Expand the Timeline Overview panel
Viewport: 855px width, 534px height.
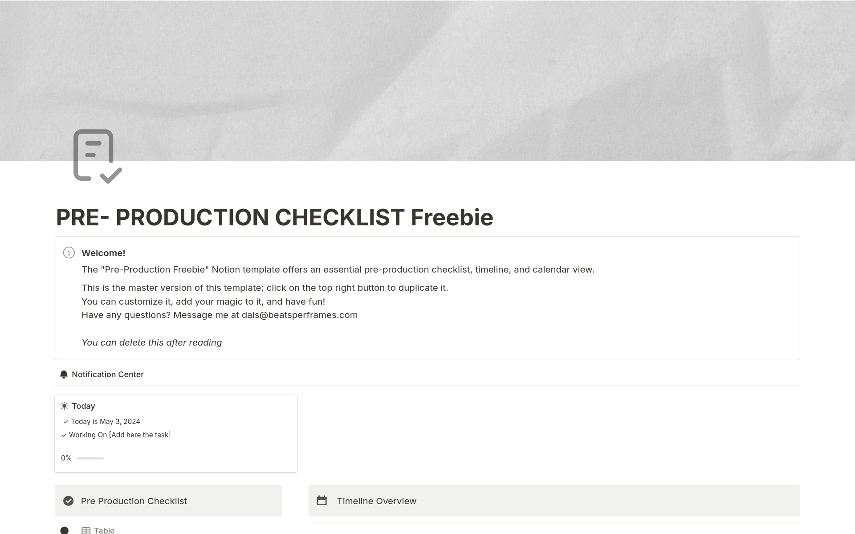pyautogui.click(x=554, y=500)
